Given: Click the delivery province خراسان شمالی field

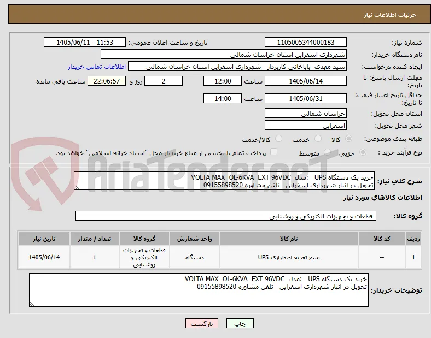Looking at the screenshot, I should 306,113.
